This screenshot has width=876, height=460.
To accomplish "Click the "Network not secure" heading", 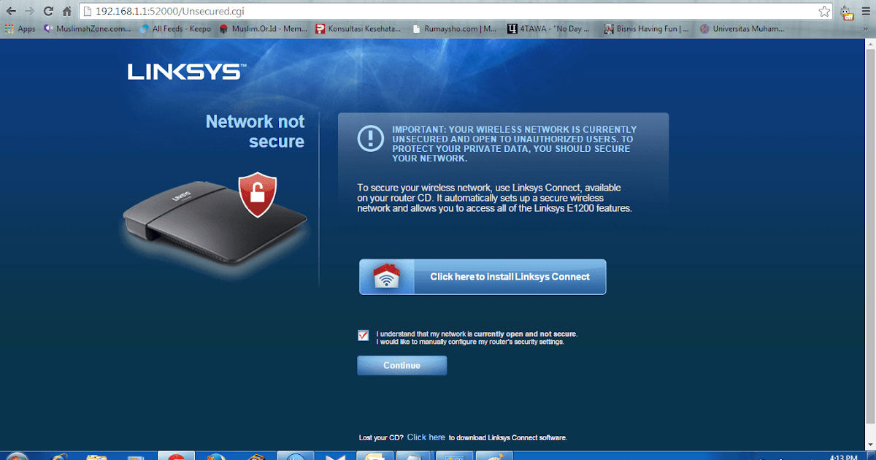I will click(255, 131).
